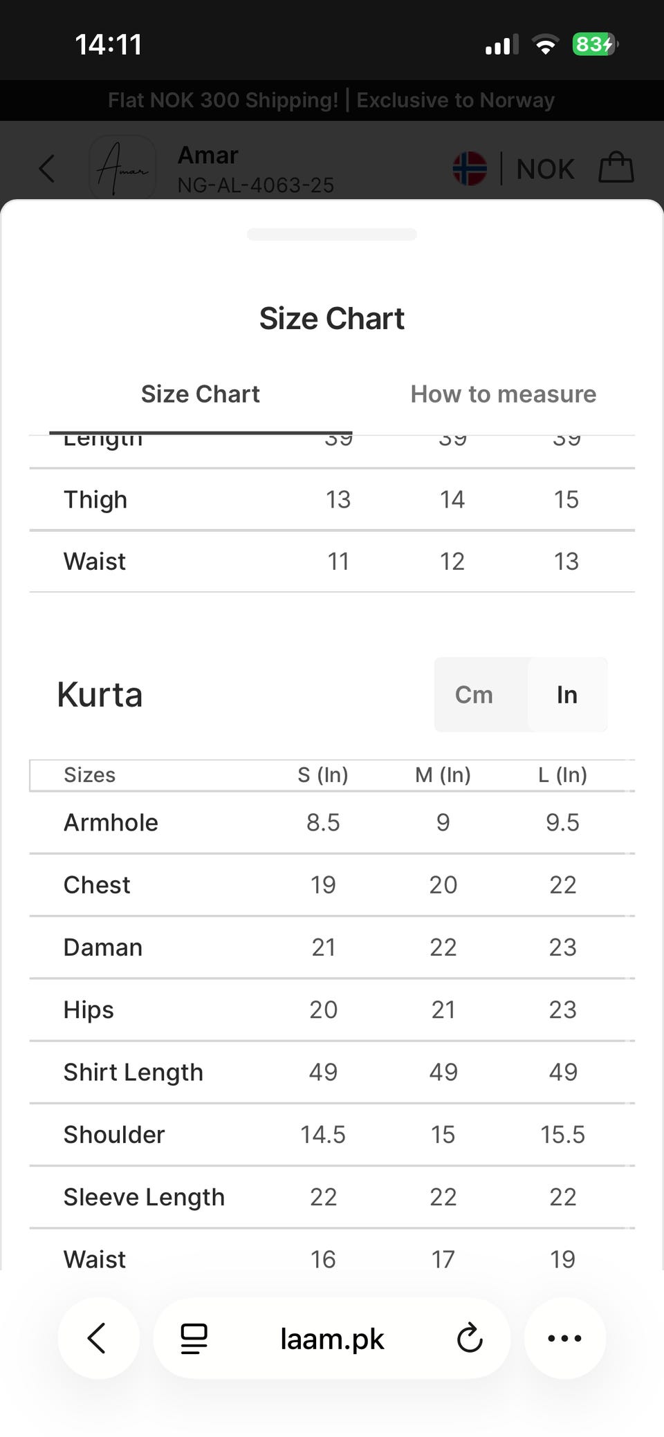Image resolution: width=664 pixels, height=1437 pixels.
Task: Switch Kurta measurements to Cm
Action: [x=474, y=694]
